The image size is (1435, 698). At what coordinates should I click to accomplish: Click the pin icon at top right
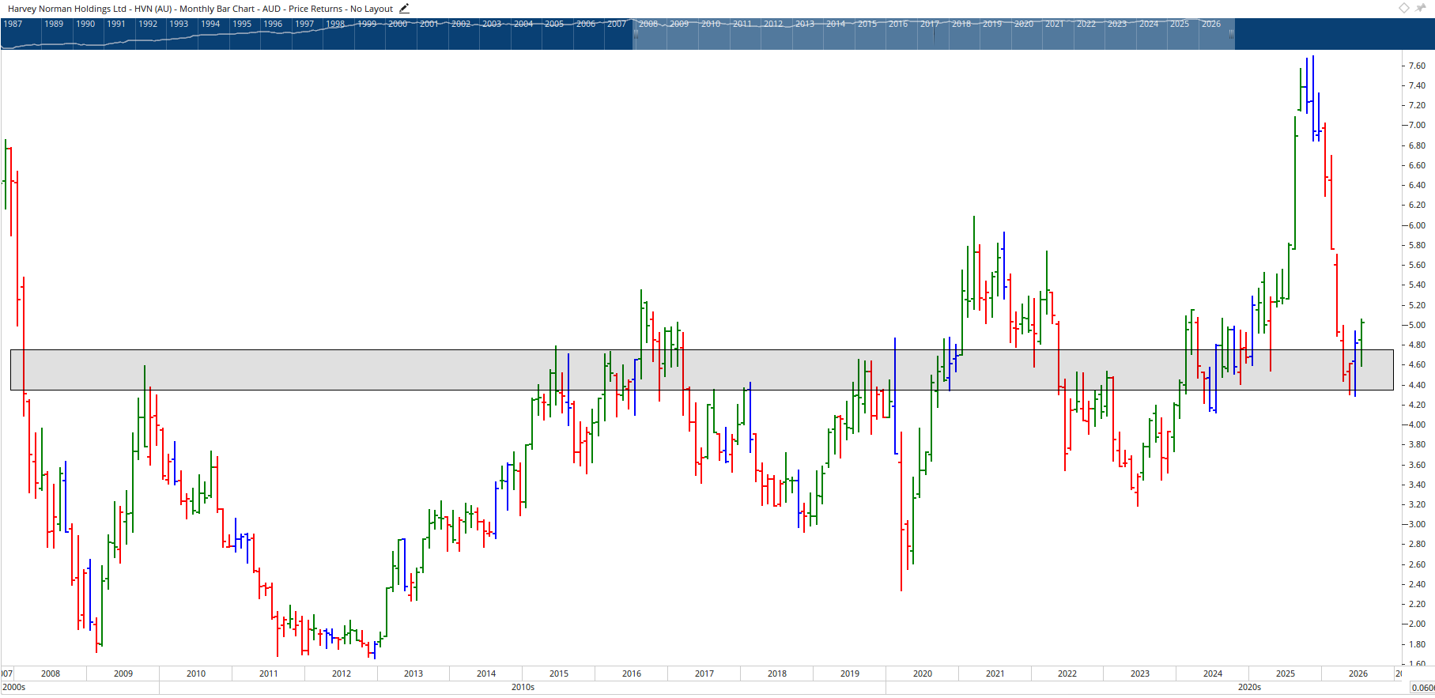pyautogui.click(x=1421, y=8)
